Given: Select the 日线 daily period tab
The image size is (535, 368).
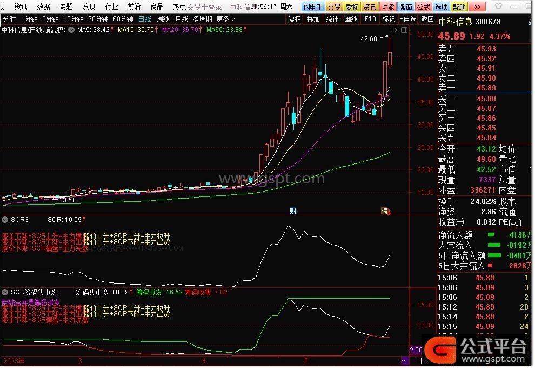Looking at the screenshot, I should [x=145, y=19].
